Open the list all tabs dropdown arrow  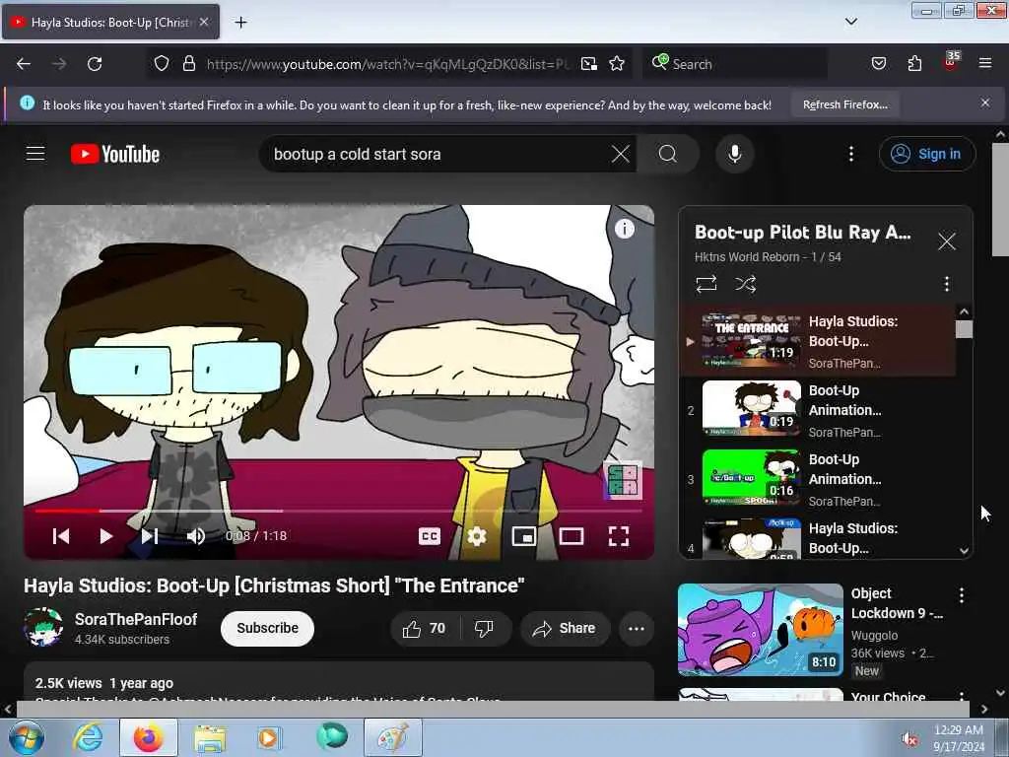[x=850, y=22]
